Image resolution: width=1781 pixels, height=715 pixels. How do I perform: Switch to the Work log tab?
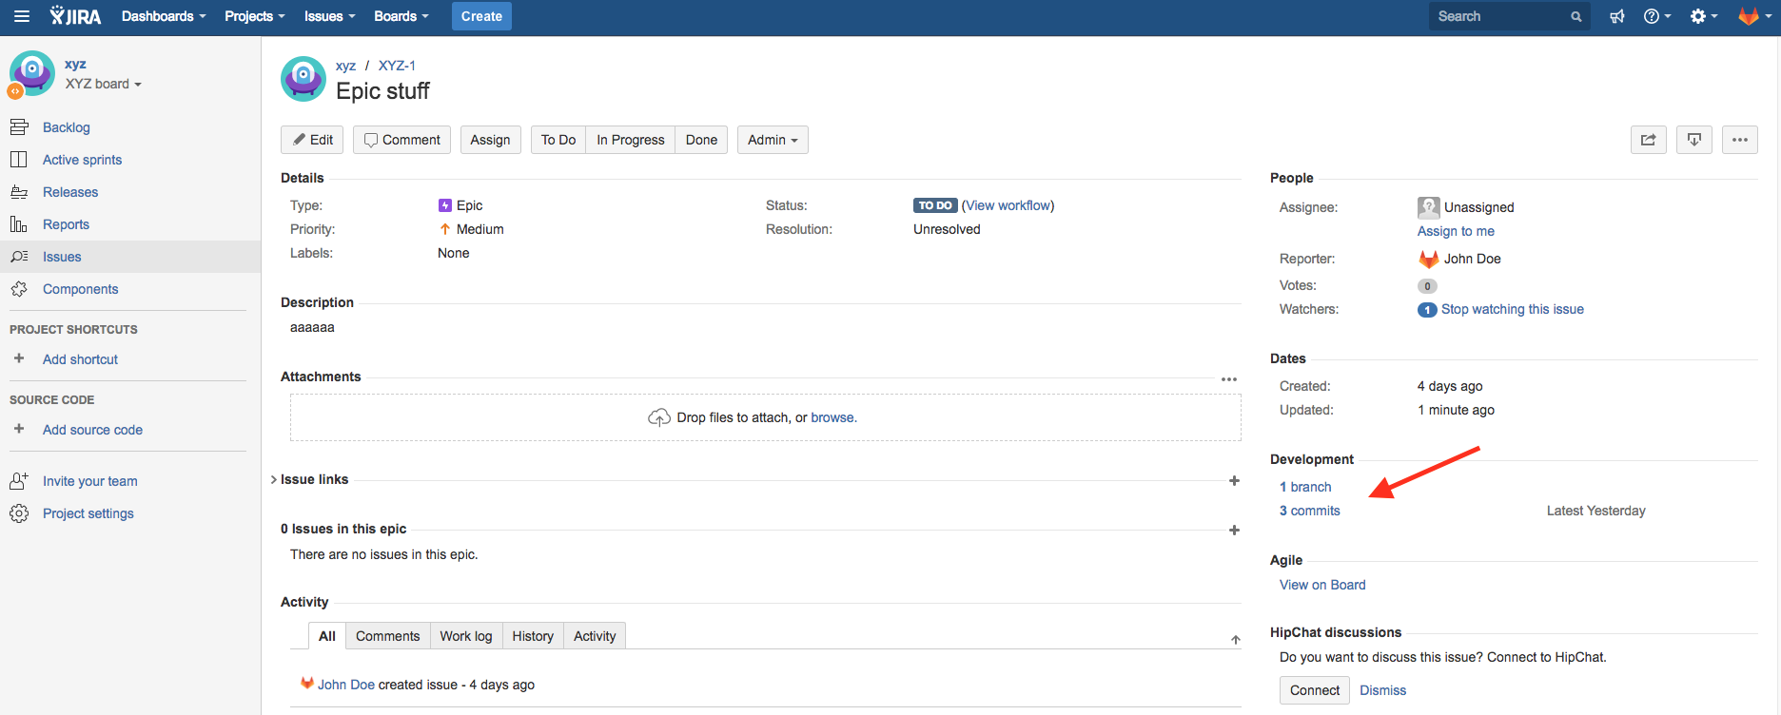click(465, 636)
